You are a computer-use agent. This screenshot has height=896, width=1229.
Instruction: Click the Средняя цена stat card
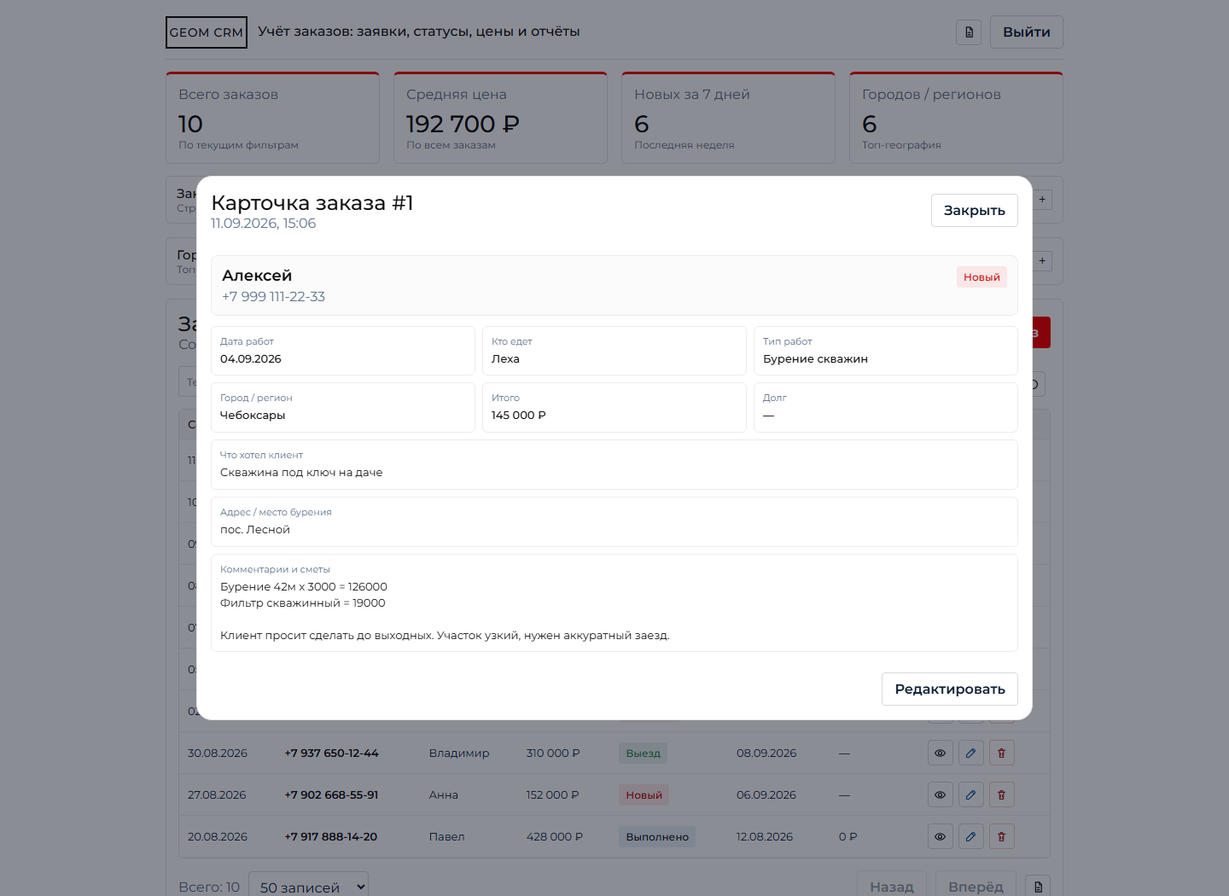500,118
